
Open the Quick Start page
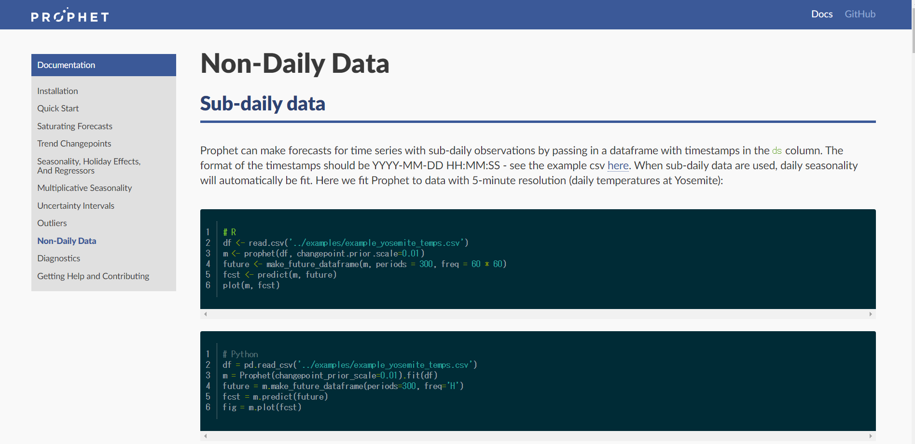(x=58, y=108)
